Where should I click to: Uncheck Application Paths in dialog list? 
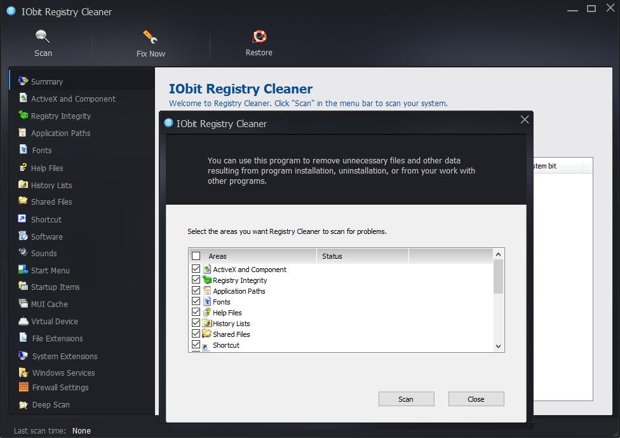tap(196, 291)
